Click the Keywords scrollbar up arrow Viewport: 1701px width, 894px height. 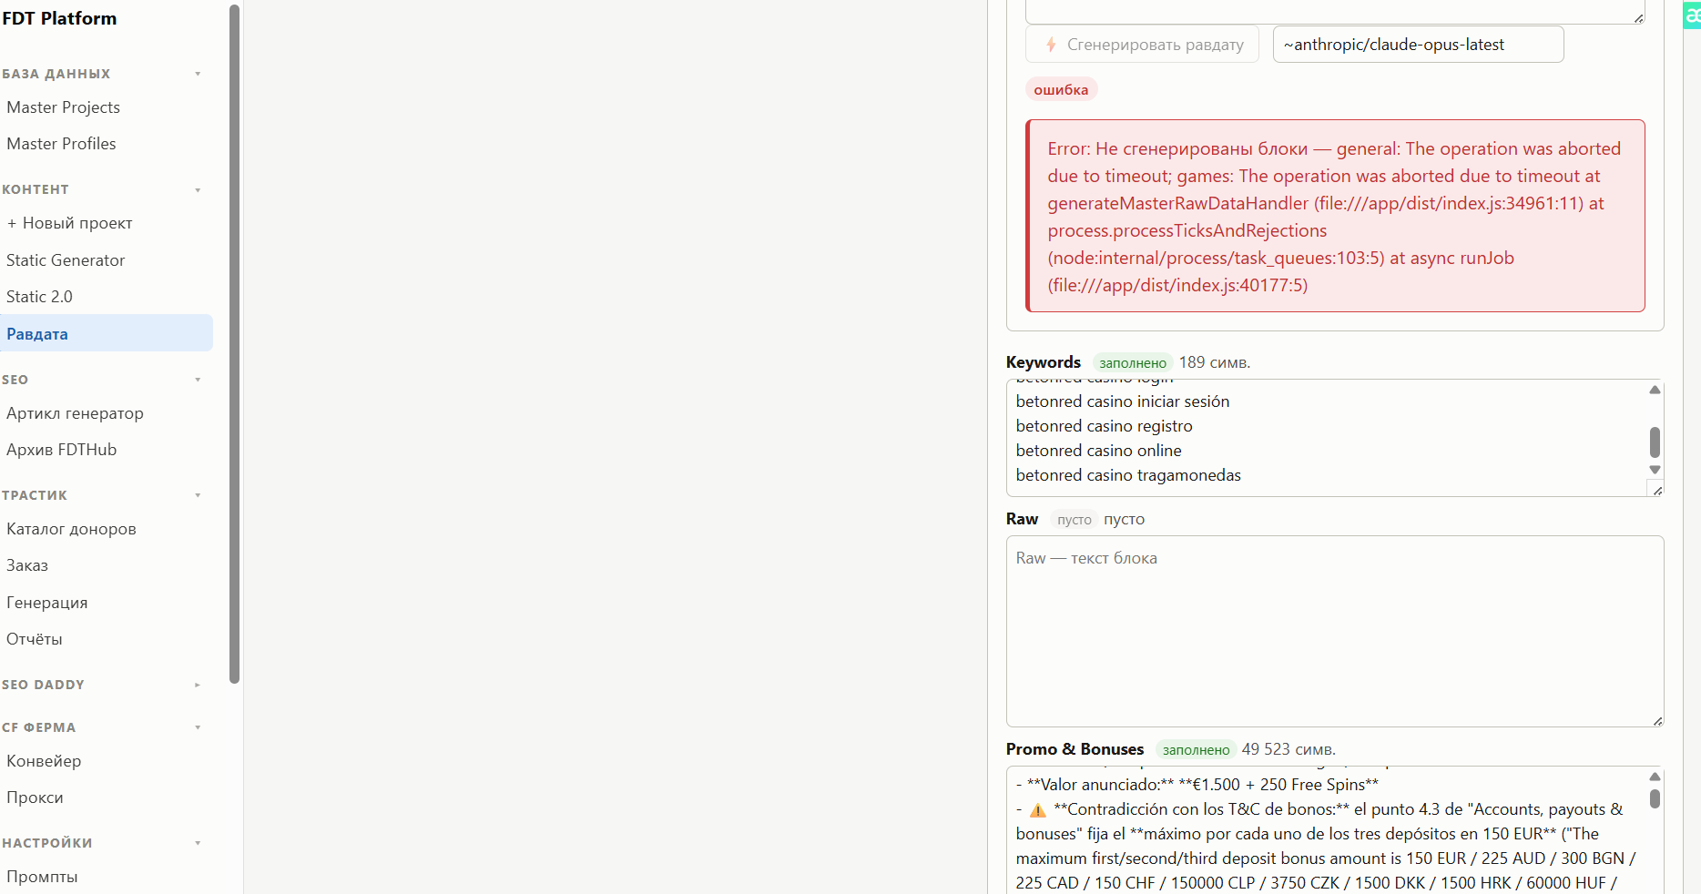coord(1655,390)
